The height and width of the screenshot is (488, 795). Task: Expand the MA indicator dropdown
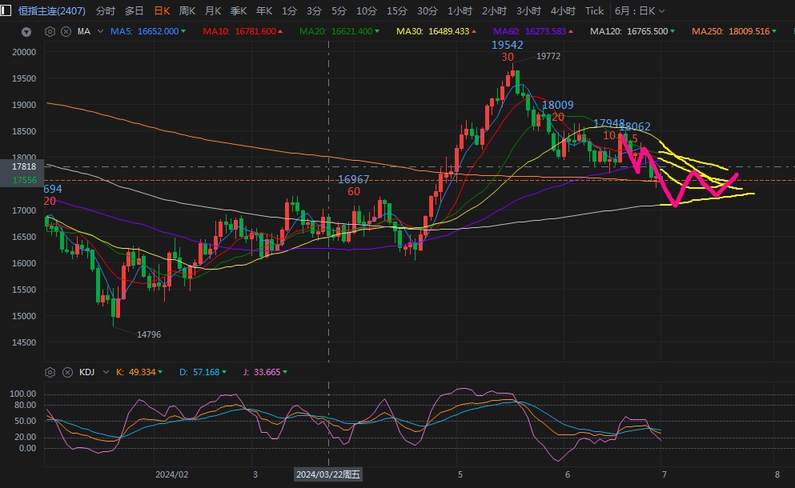tap(100, 31)
